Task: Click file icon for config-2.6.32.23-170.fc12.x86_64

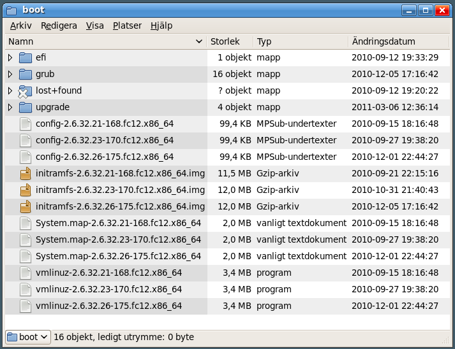Action: point(26,141)
